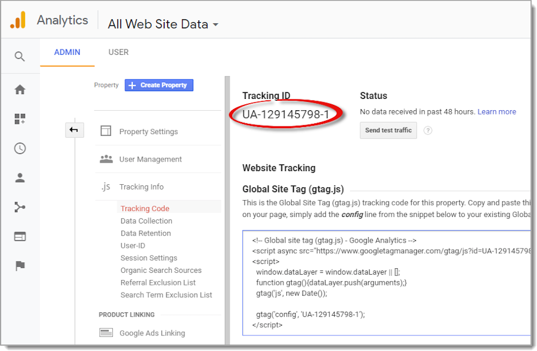Select Search Term Exclusion List item
537x351 pixels.
pyautogui.click(x=166, y=294)
